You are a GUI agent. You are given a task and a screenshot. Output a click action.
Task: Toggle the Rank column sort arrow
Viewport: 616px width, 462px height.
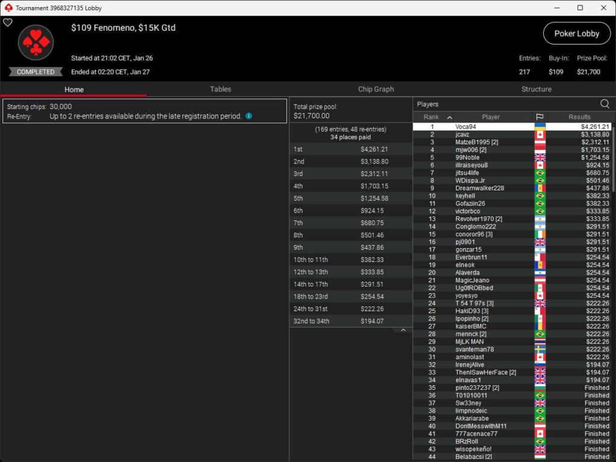pos(449,117)
